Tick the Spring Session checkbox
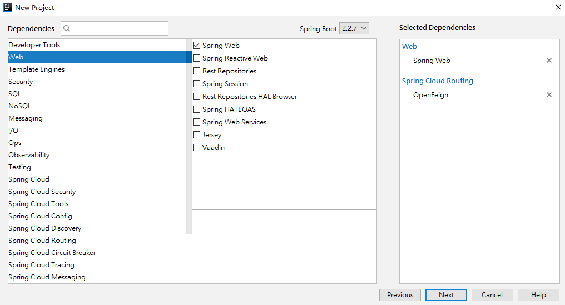The height and width of the screenshot is (305, 565). click(197, 84)
